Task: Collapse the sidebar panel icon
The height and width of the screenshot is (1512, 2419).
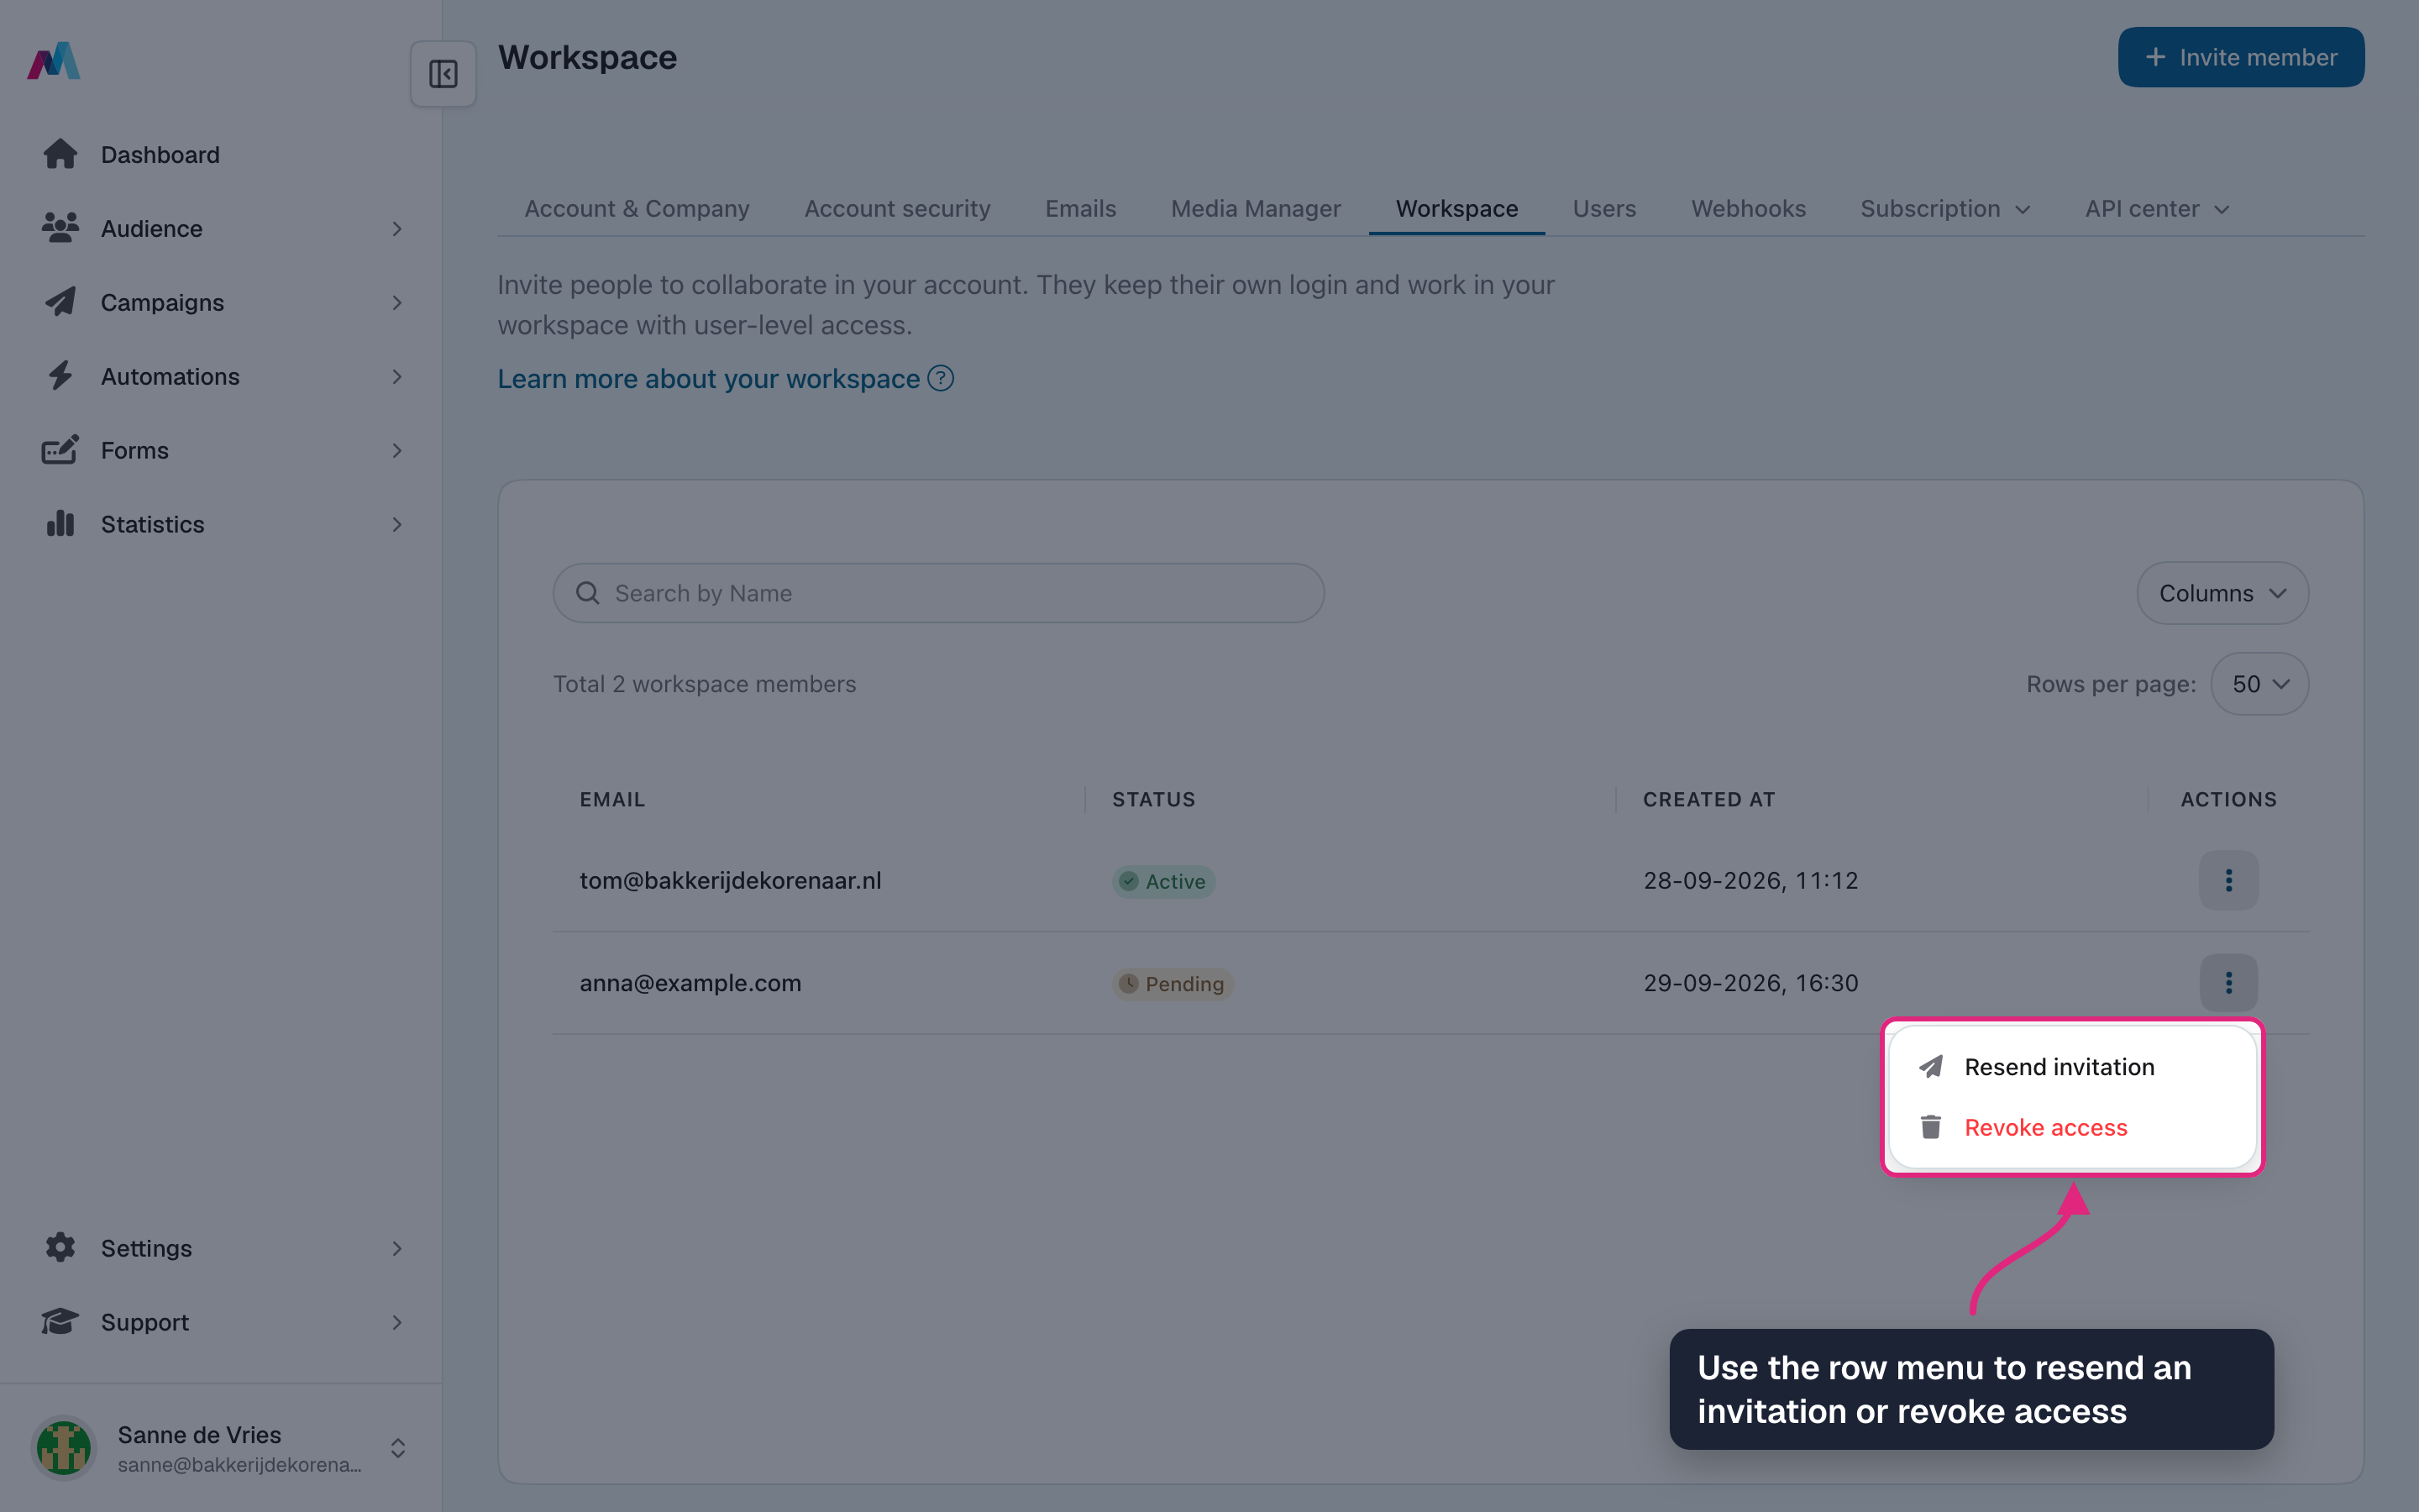Action: (443, 74)
